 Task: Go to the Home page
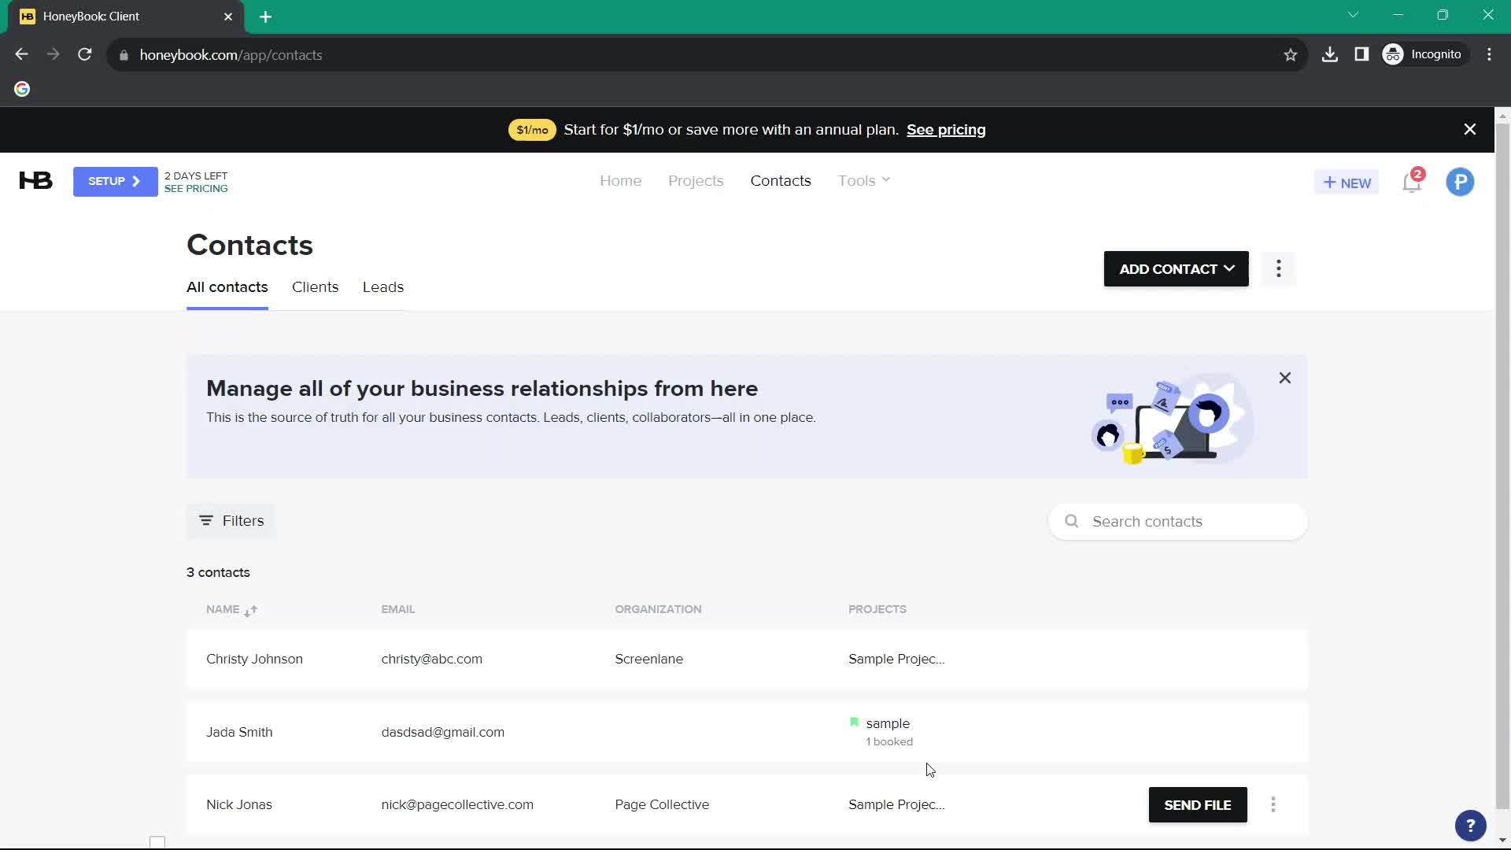[620, 181]
